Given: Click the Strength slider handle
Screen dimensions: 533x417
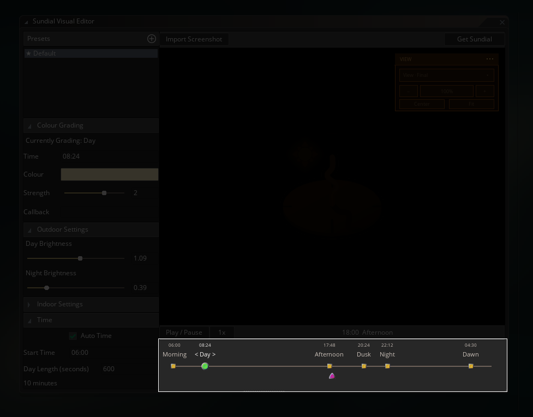Looking at the screenshot, I should click(104, 193).
